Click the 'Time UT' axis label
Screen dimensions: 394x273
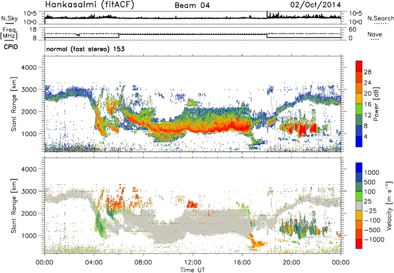pos(193,270)
